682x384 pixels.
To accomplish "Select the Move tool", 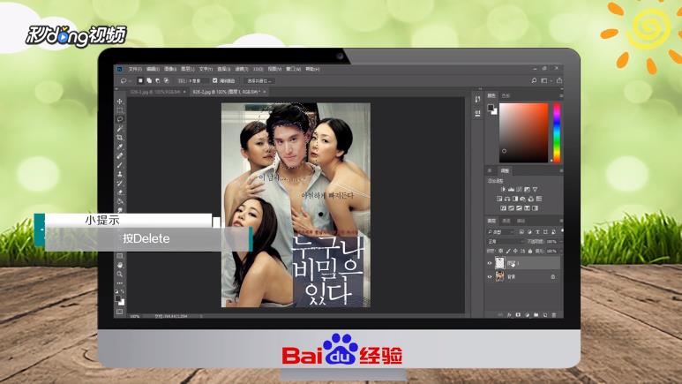I will point(120,101).
